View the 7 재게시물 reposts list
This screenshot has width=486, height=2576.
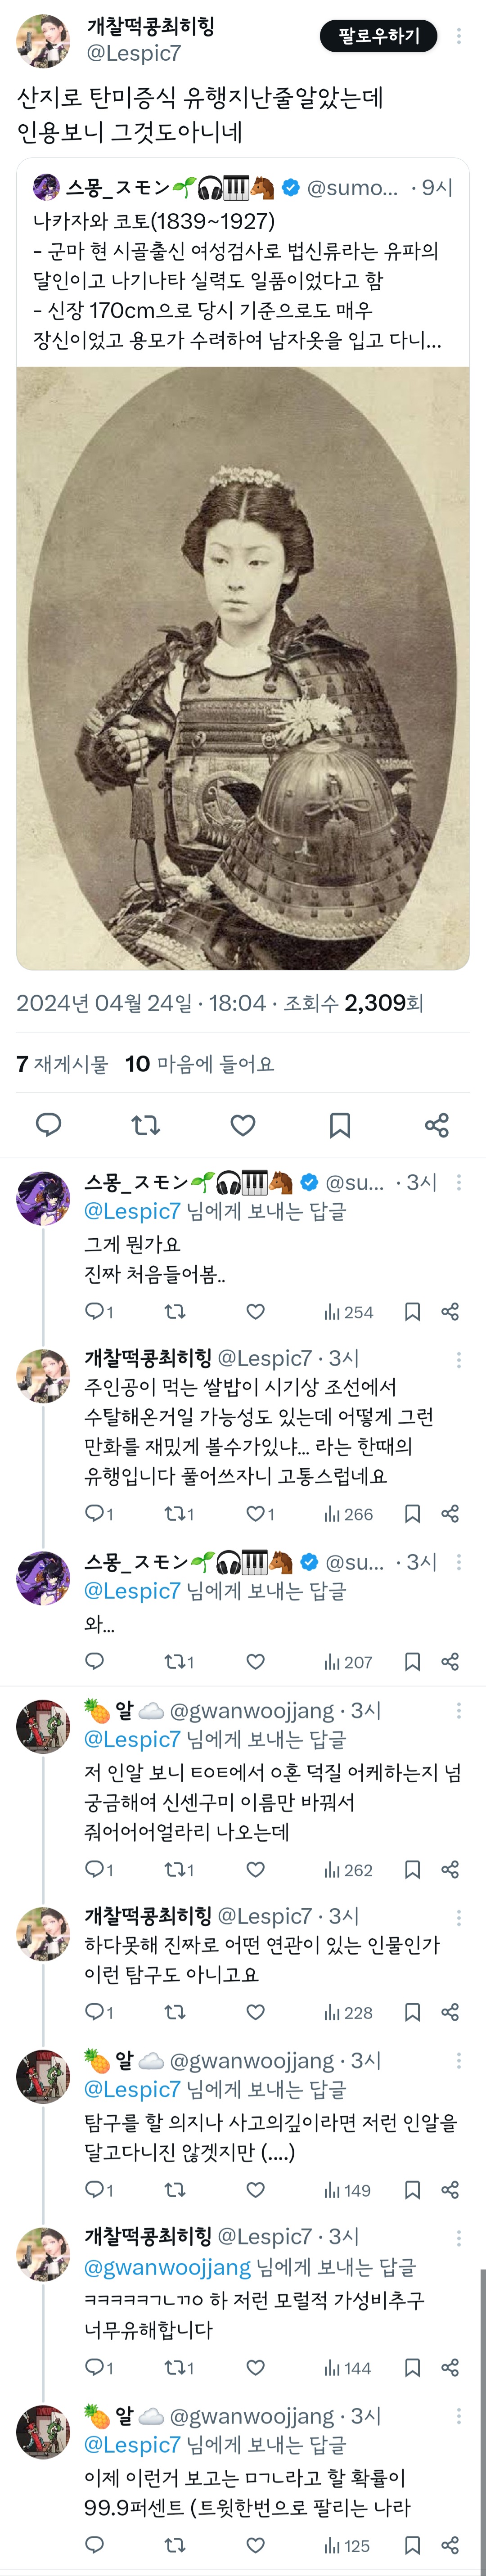(x=62, y=1064)
